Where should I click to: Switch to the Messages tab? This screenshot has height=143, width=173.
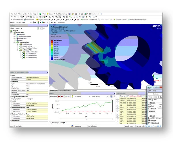click(55, 123)
